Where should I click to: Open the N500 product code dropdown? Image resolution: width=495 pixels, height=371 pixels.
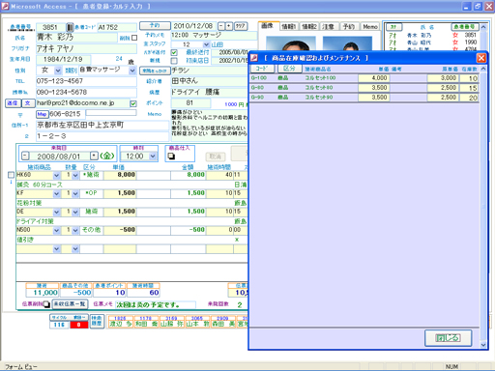(56, 231)
